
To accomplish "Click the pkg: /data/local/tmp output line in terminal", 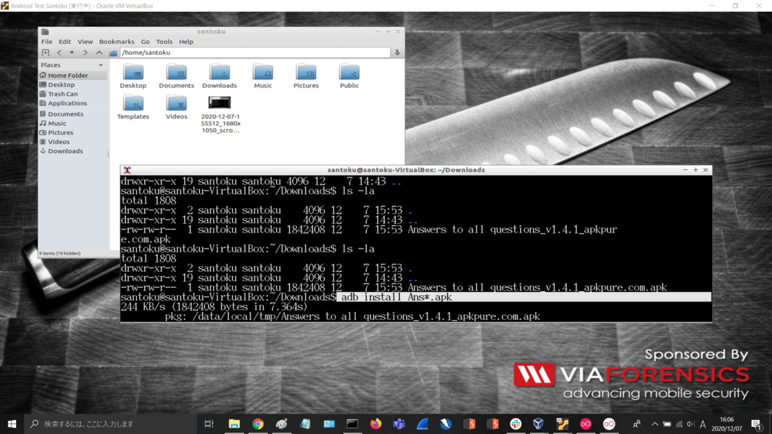I will coord(353,316).
